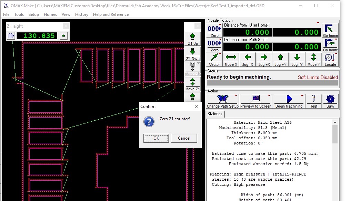Image resolution: width=361 pixels, height=201 pixels.
Task: Click the Test nozzle button
Action: [x=313, y=101]
